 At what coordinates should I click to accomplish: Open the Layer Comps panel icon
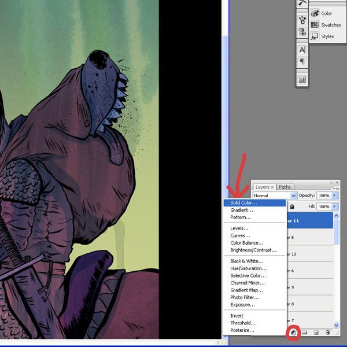point(302,79)
